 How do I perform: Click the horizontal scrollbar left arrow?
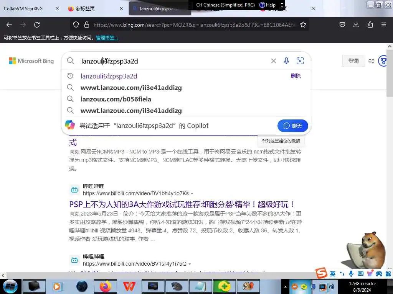tap(3, 275)
